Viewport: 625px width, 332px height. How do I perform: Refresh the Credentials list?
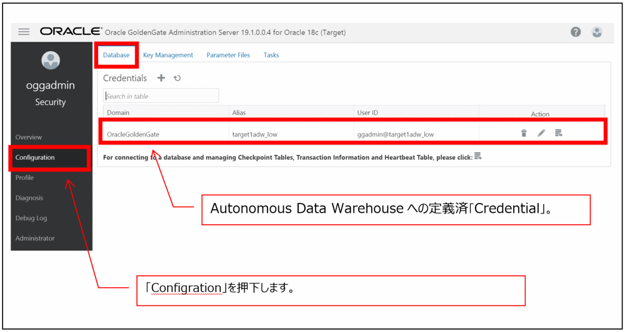point(177,79)
